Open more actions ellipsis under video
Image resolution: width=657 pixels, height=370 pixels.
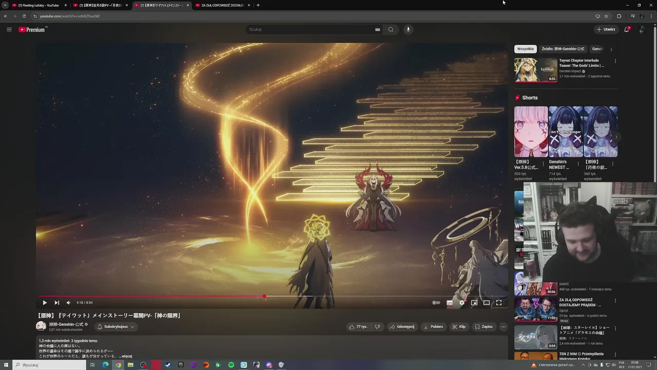pos(503,326)
